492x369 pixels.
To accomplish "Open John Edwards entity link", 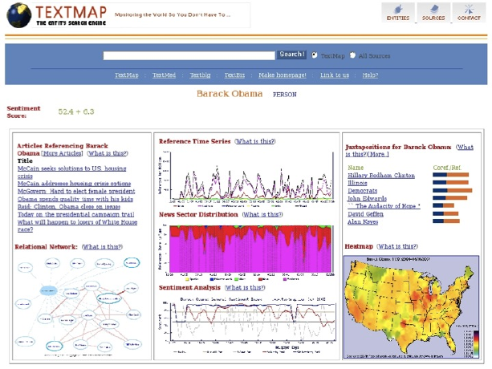I will pos(367,198).
